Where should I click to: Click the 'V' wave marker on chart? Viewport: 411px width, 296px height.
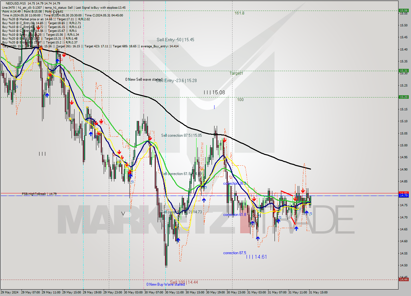point(123,213)
